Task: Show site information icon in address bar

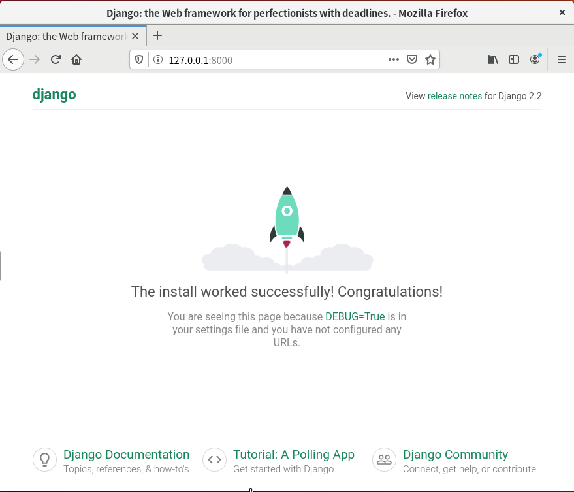Action: tap(158, 59)
